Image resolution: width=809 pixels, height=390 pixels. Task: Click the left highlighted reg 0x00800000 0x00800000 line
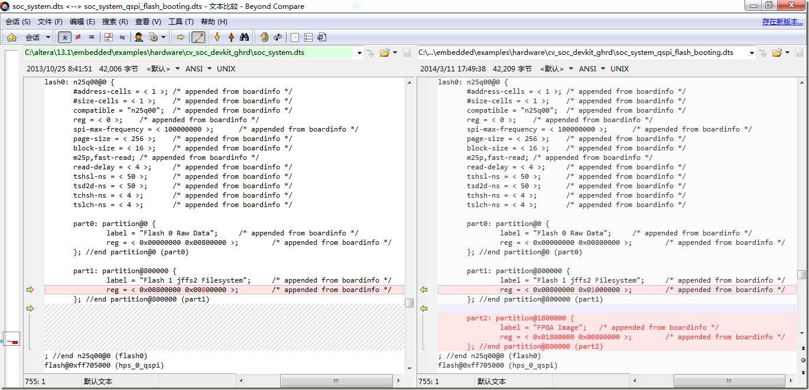click(224, 290)
